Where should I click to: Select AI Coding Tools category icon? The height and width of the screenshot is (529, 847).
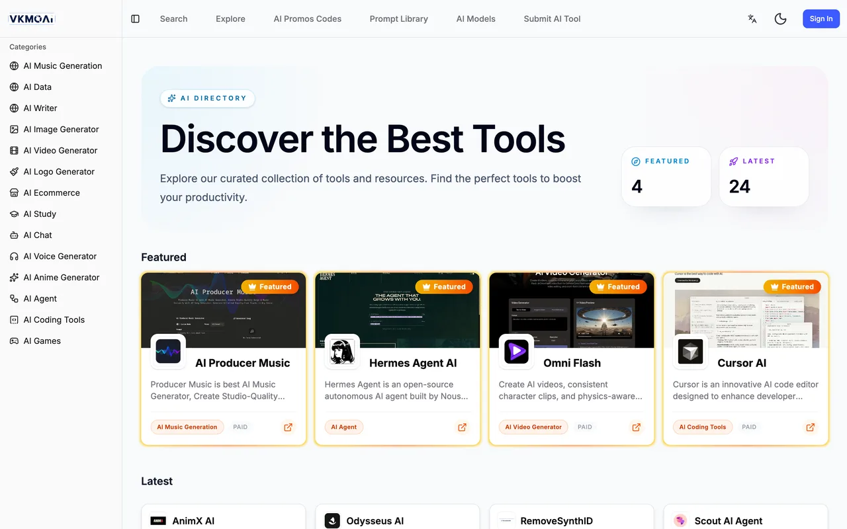(14, 320)
